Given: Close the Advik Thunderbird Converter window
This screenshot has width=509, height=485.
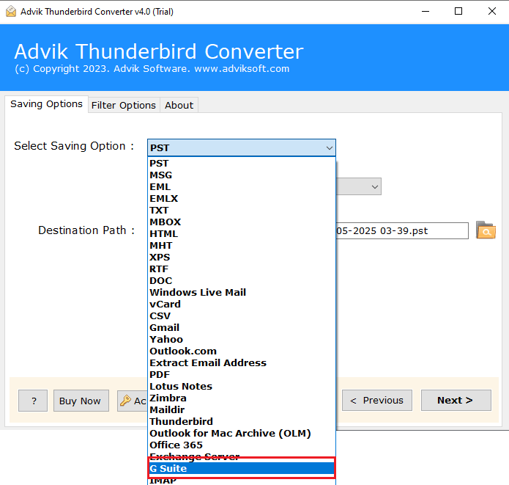Looking at the screenshot, I should click(x=492, y=12).
